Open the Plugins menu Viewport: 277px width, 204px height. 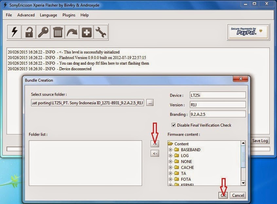click(x=69, y=15)
